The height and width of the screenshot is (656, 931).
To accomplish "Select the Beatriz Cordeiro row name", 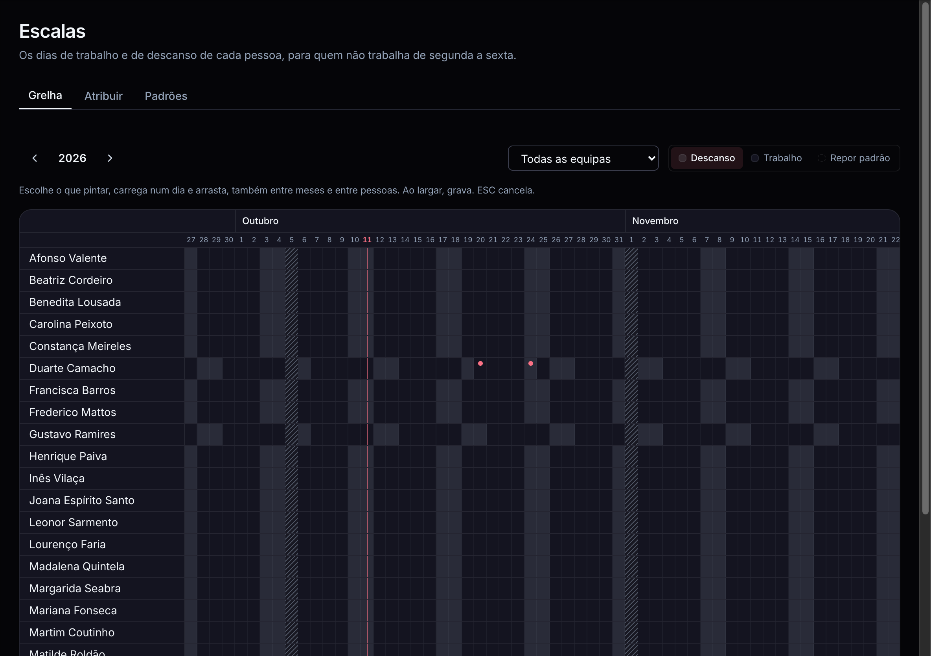I will (71, 280).
